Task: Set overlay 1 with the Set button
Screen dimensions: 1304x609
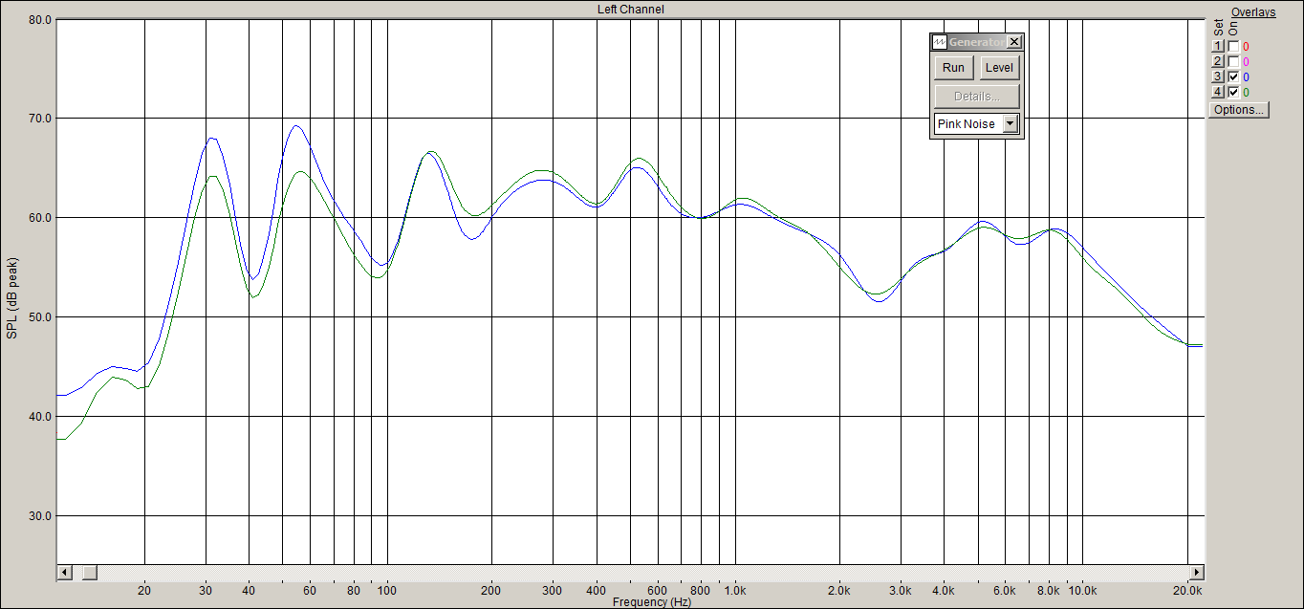Action: pos(1218,46)
